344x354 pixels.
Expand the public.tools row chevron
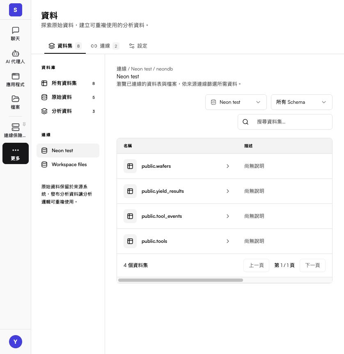click(228, 241)
